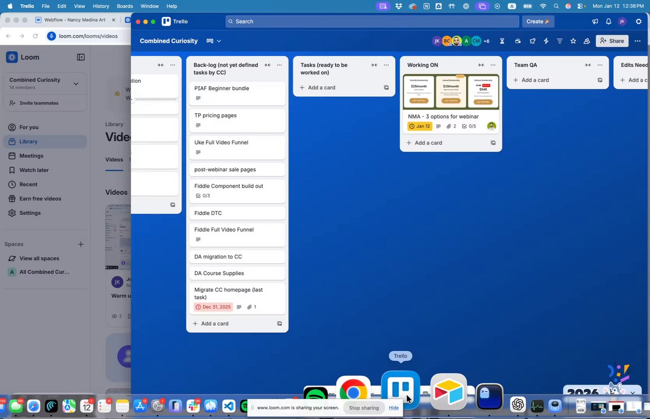
Task: Add a card to the Back-log list
Action: click(232, 324)
